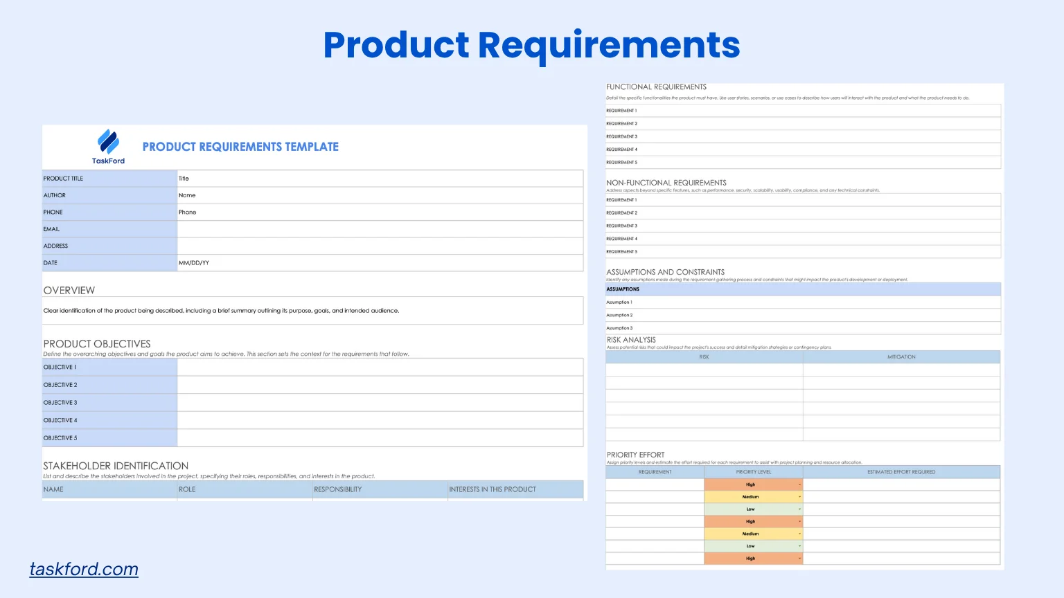Select the Mitigation column header
This screenshot has height=598, width=1064.
(901, 357)
